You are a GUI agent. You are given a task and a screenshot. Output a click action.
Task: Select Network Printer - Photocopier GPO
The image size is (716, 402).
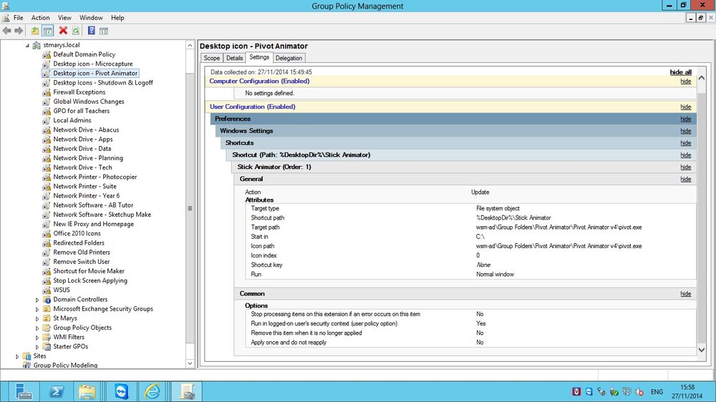pos(95,177)
